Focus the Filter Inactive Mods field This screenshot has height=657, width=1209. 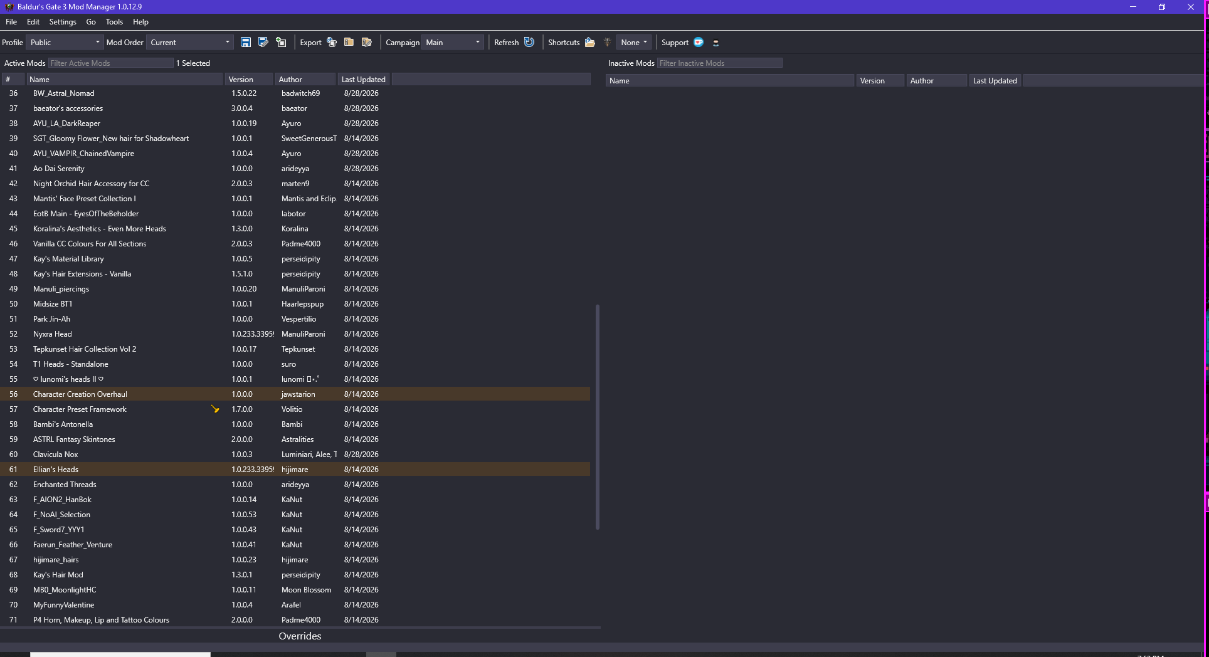click(x=720, y=63)
